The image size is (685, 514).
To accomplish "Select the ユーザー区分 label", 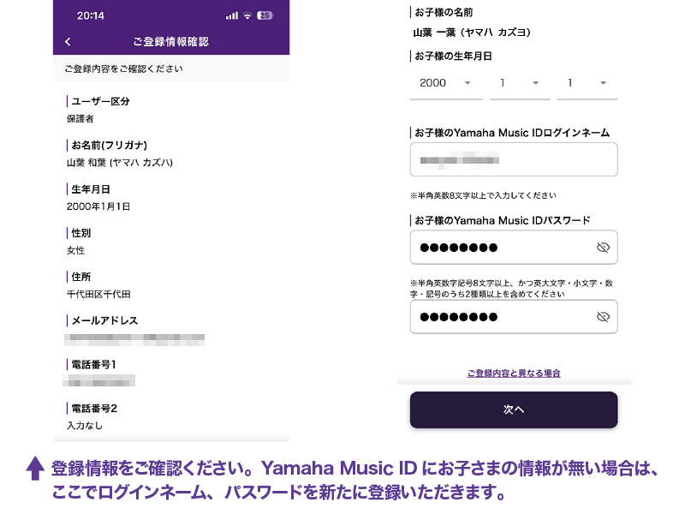I will (x=100, y=101).
